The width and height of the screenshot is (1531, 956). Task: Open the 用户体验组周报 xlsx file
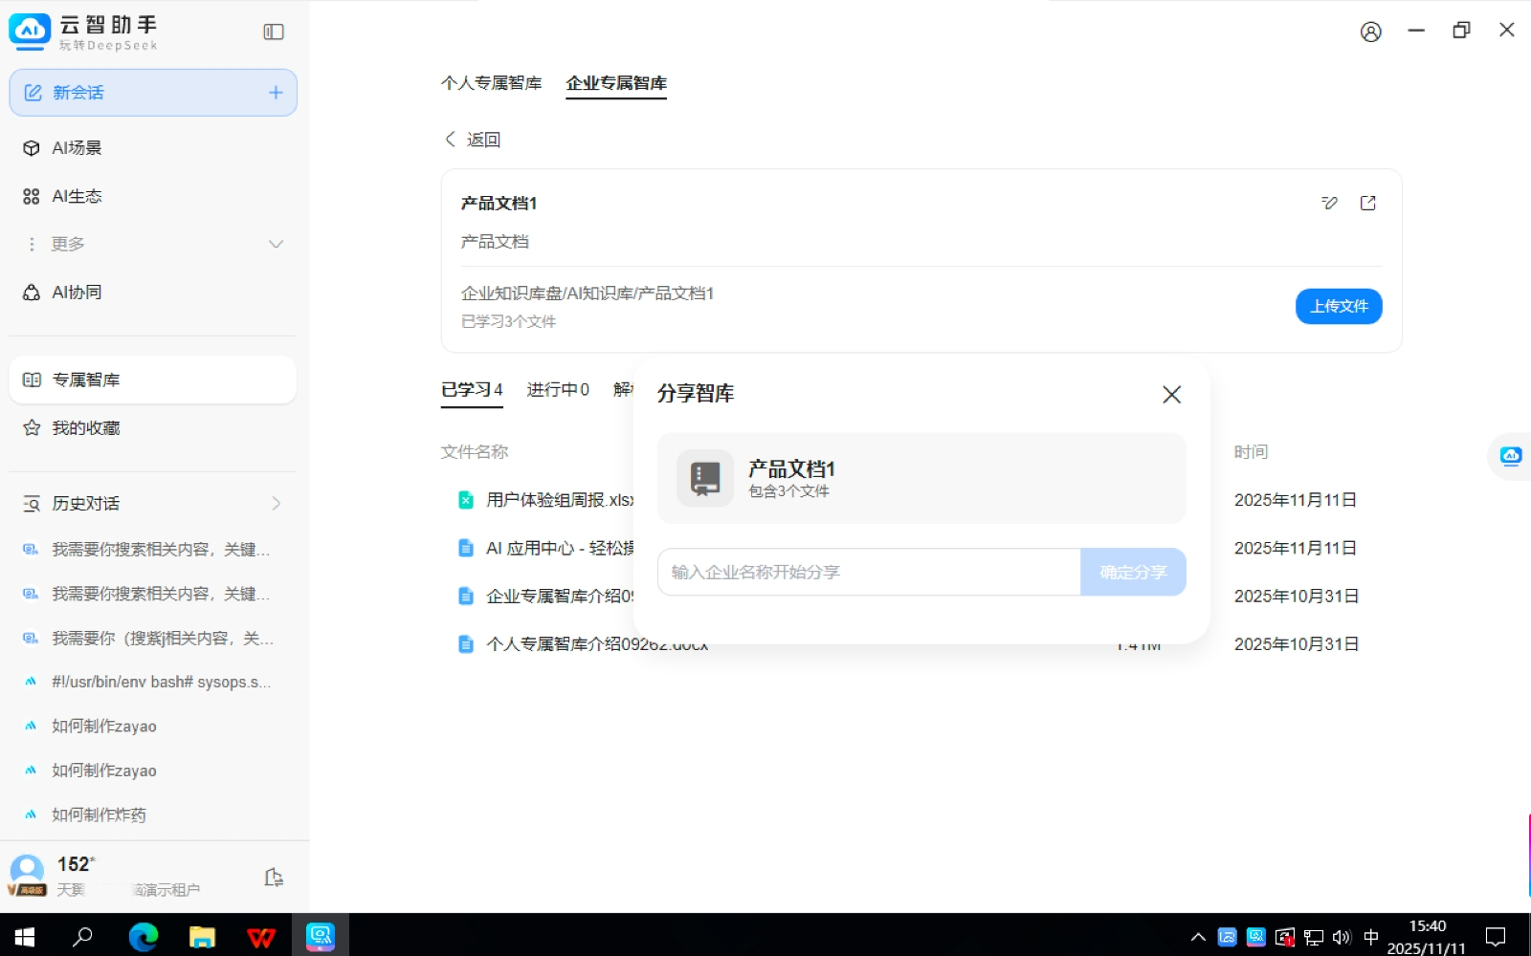click(559, 500)
